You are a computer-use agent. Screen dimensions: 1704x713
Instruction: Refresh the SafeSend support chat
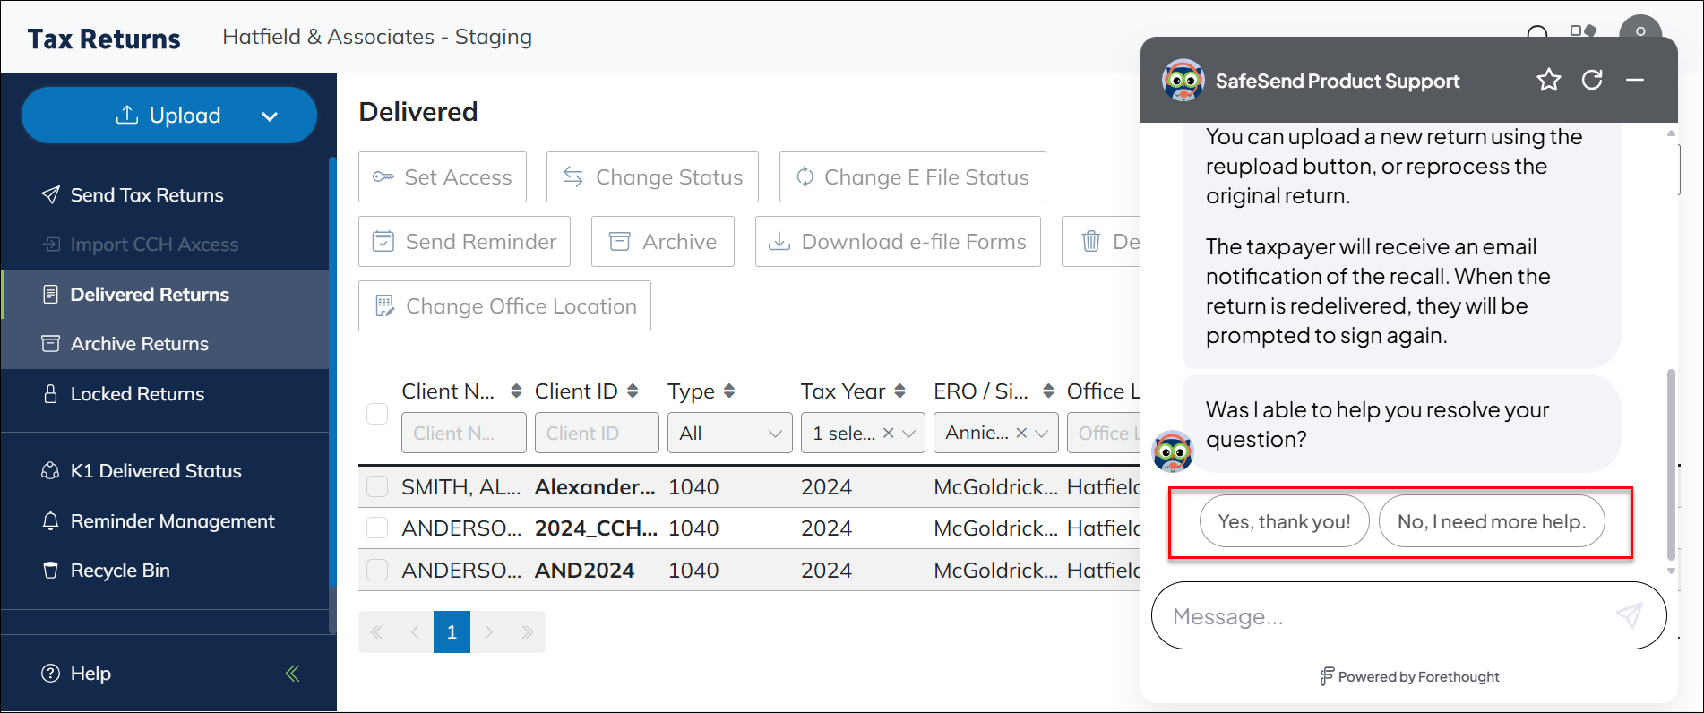coord(1592,81)
